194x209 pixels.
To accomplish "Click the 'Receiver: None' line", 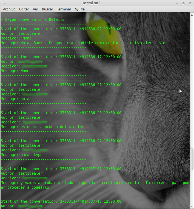I will pos(16,38).
